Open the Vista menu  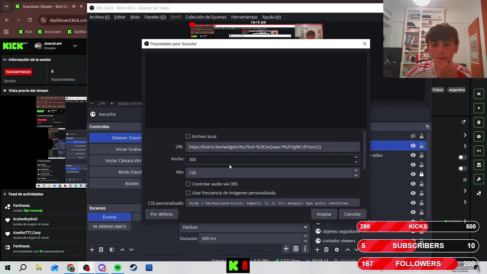pos(135,17)
